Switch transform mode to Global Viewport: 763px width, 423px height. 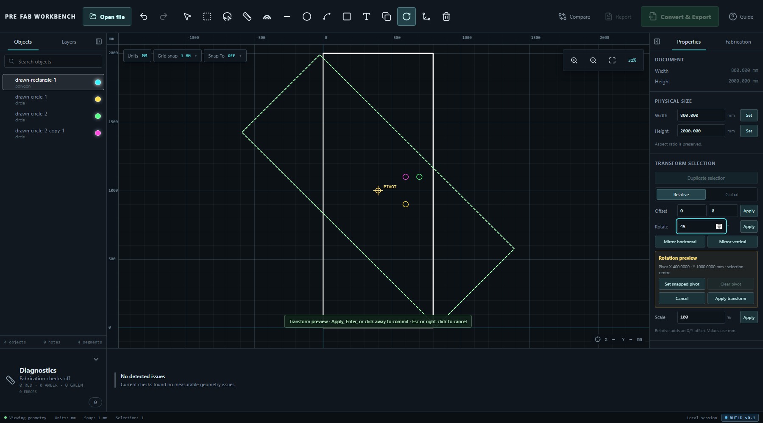[732, 195]
